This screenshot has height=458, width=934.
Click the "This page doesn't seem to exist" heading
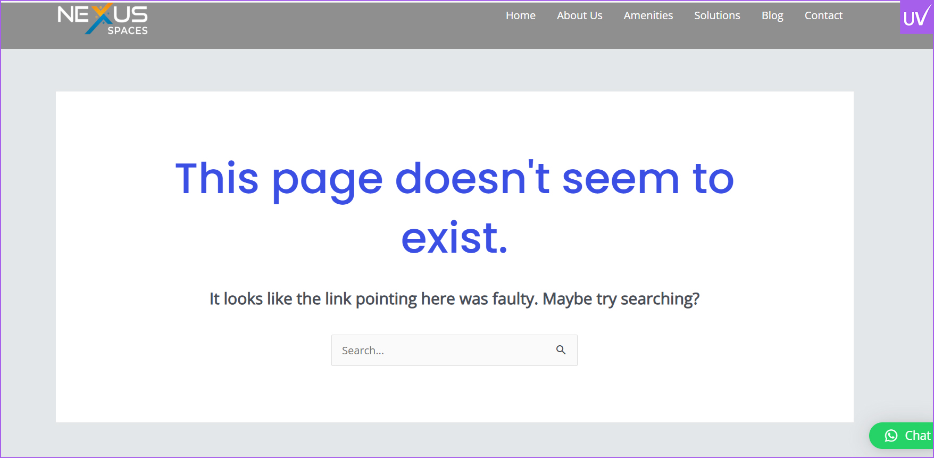click(454, 179)
